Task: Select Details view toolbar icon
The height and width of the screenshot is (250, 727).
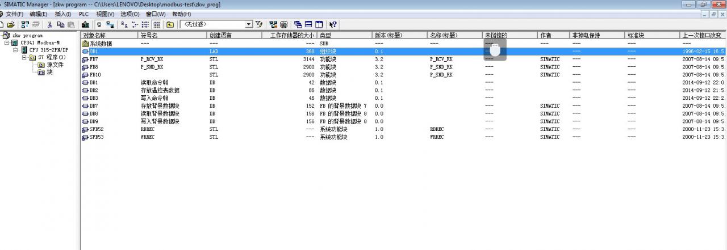Action: (156, 24)
